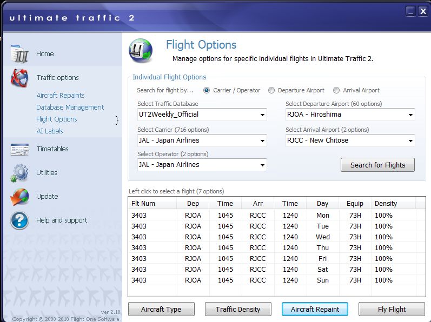This screenshot has width=431, height=322.
Task: Sort by Equip column header
Action: [355, 204]
